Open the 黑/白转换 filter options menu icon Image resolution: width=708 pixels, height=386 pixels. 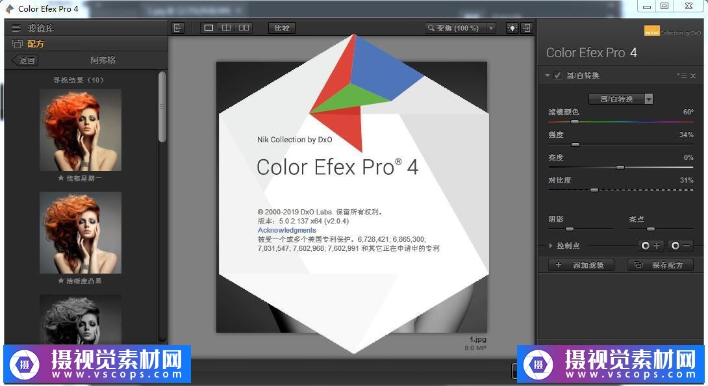(x=680, y=75)
